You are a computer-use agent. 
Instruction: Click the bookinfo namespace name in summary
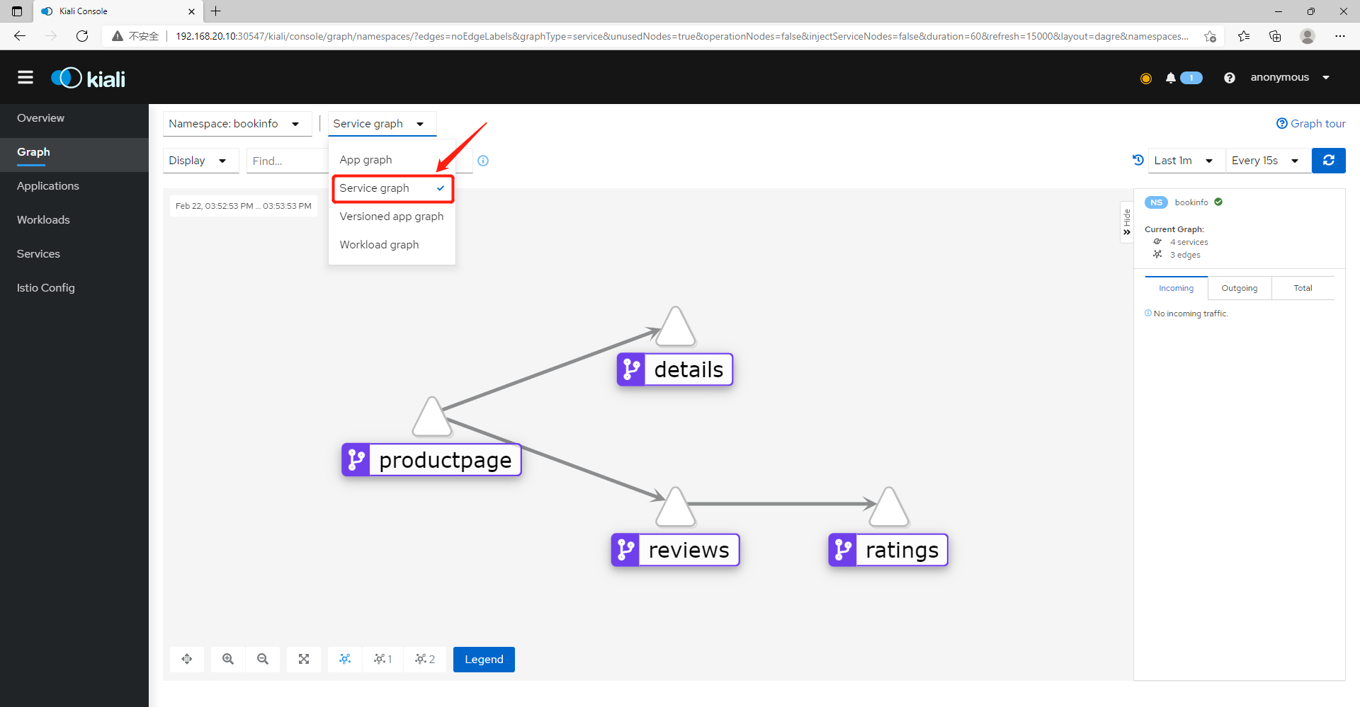(x=1191, y=202)
